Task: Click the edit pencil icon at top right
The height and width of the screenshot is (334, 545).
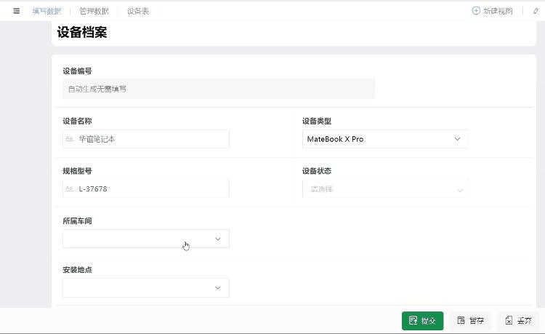Action: 536,11
